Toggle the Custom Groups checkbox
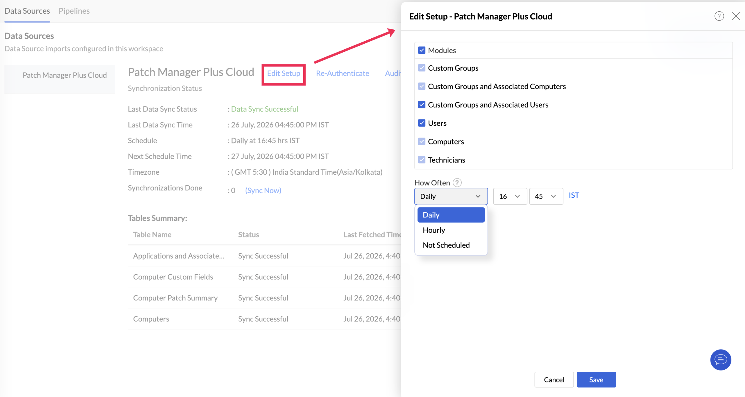Image resolution: width=745 pixels, height=397 pixels. pyautogui.click(x=422, y=68)
